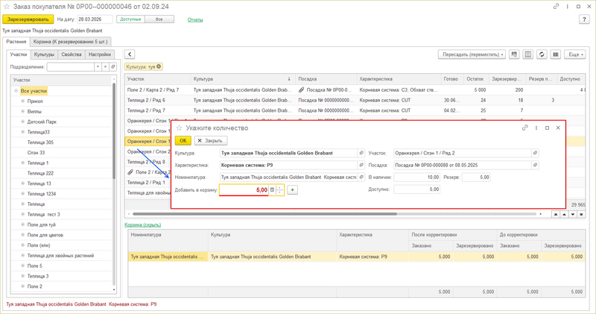Open the 'Пересадить (переместить)' dropdown

[472, 54]
